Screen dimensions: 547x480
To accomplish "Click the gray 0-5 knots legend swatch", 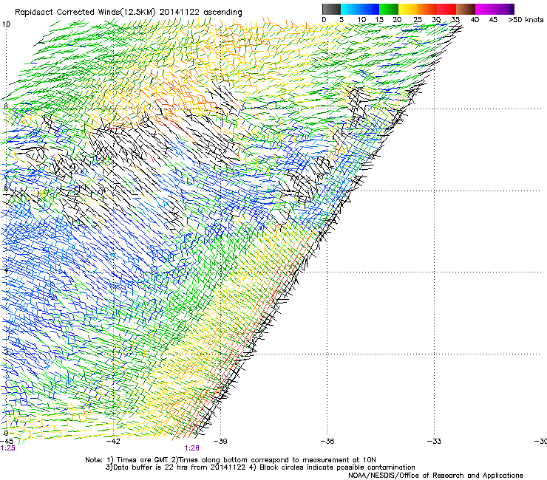I will (331, 9).
